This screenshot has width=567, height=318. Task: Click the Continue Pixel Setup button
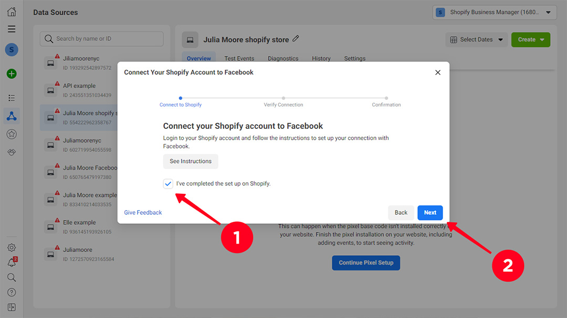(x=366, y=263)
